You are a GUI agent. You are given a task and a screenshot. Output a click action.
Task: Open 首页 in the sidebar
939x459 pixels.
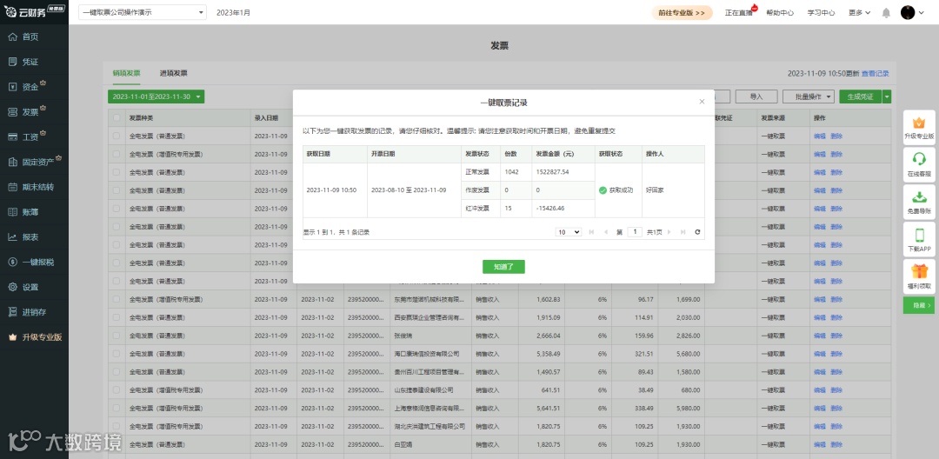click(x=30, y=37)
